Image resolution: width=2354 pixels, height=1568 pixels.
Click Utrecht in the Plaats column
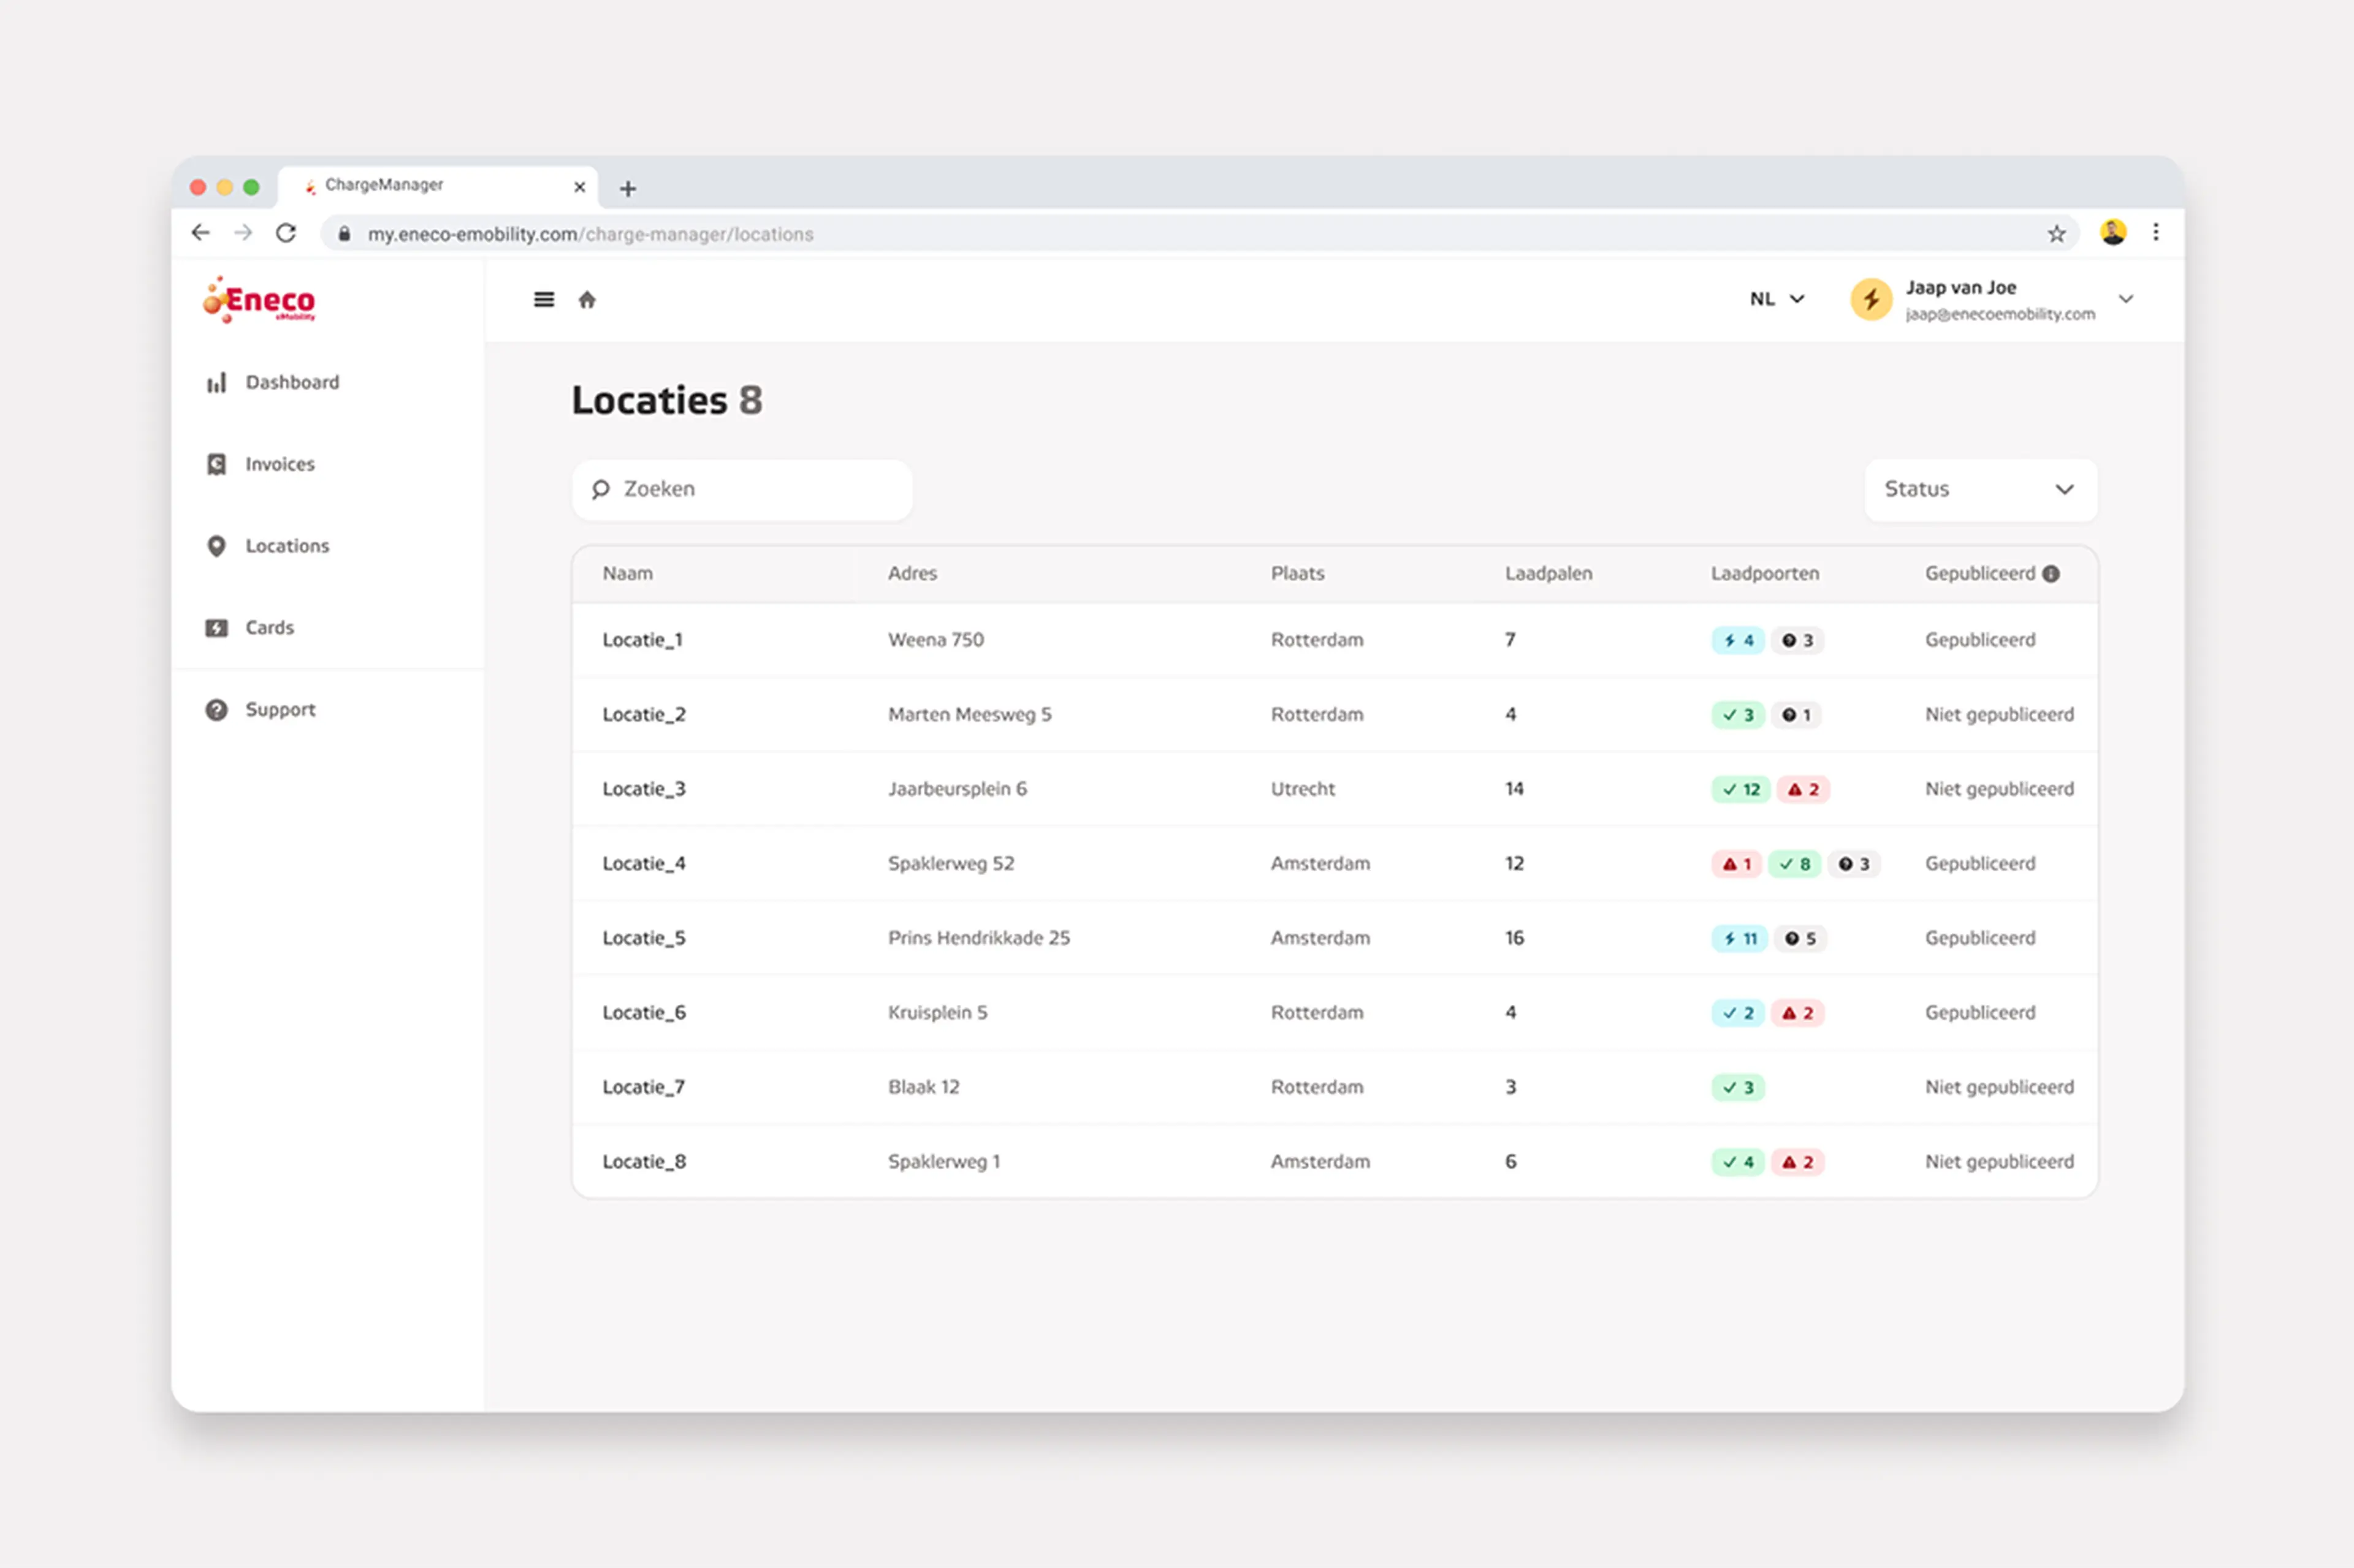click(x=1303, y=789)
